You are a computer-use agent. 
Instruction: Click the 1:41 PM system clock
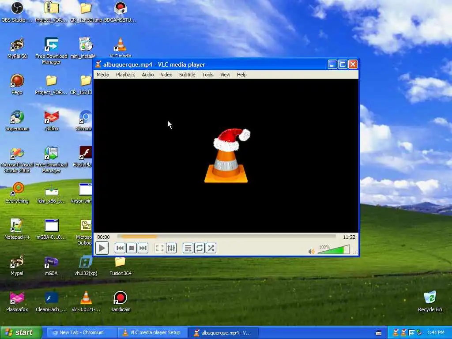[x=436, y=333]
